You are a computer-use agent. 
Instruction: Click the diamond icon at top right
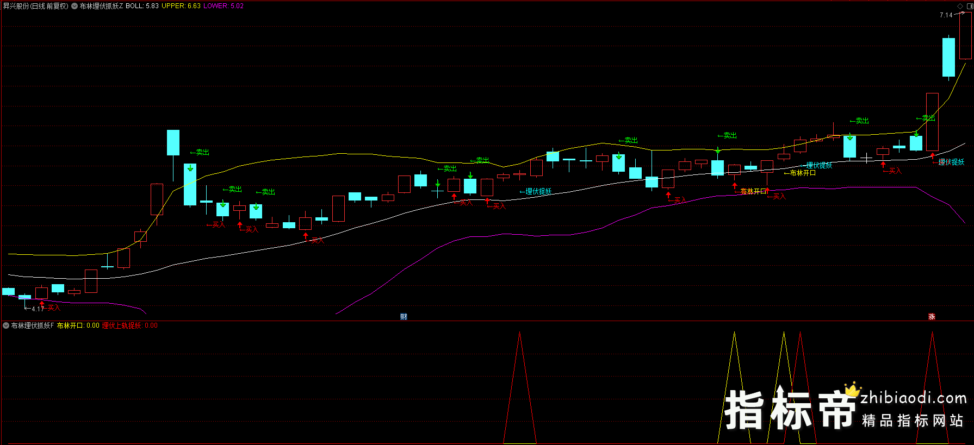pyautogui.click(x=960, y=6)
